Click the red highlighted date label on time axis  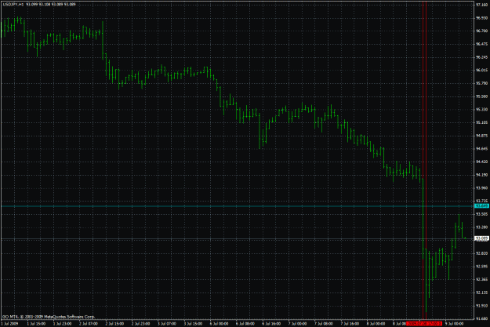click(424, 323)
